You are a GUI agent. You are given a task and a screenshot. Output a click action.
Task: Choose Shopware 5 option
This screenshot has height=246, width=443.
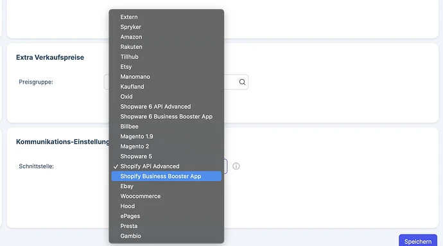tap(166, 156)
